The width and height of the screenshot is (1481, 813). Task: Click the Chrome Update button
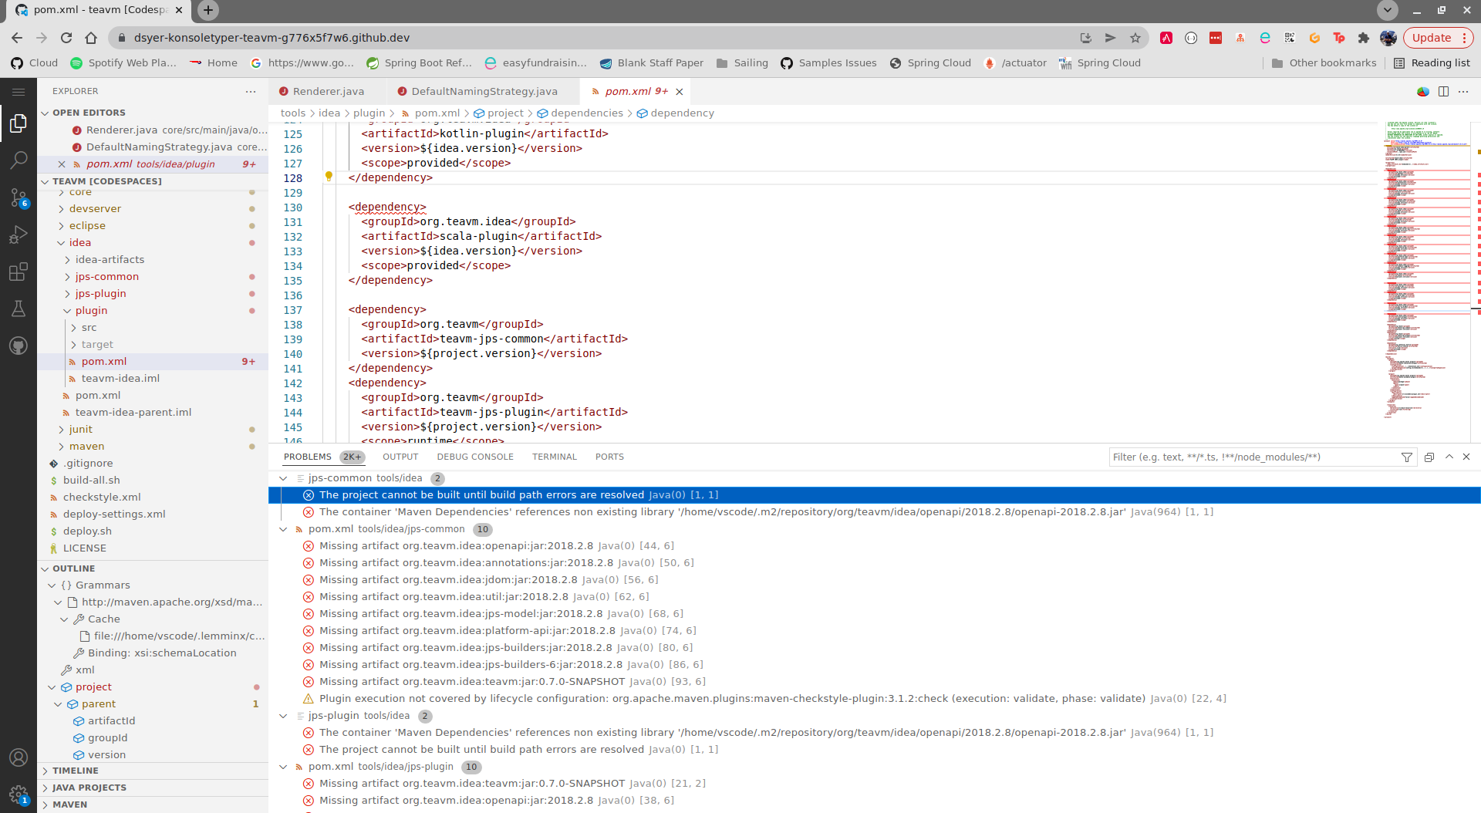tap(1438, 38)
